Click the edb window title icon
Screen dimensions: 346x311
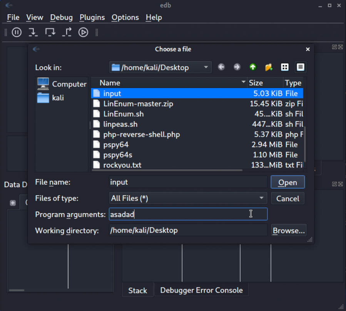tap(9, 5)
